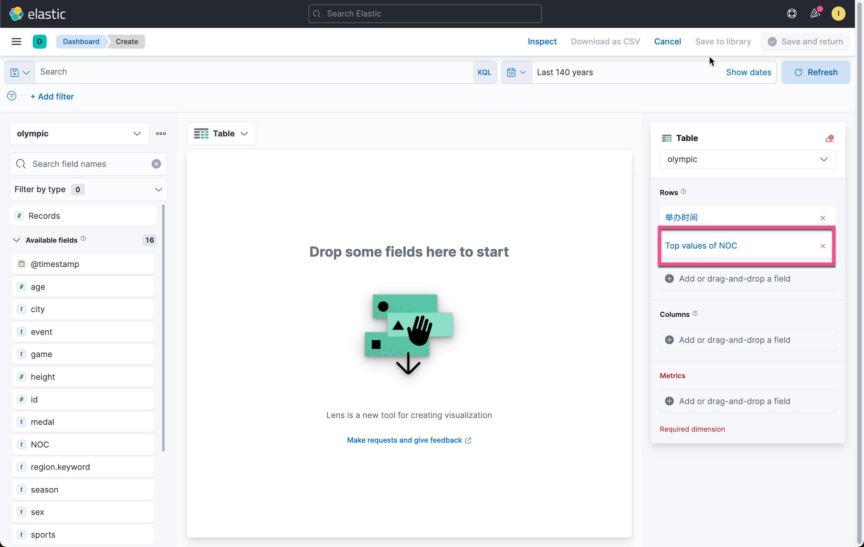Remove the 举办时间 row dimension

click(x=823, y=218)
